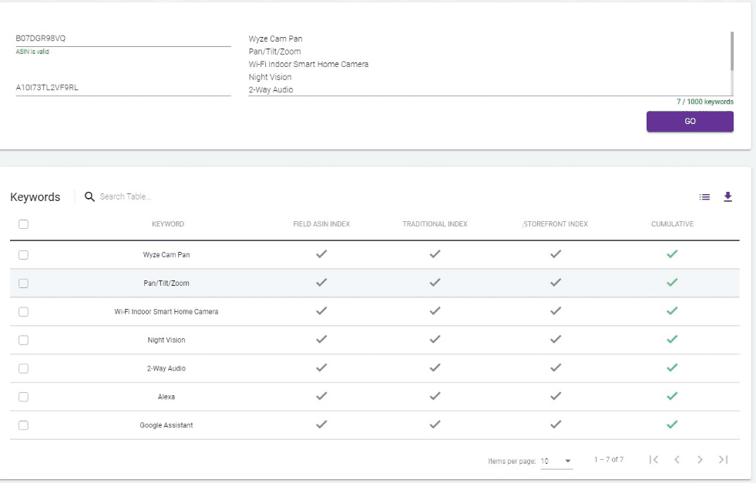Tick the Google Assistant row checkbox
The height and width of the screenshot is (483, 756).
[x=23, y=425]
